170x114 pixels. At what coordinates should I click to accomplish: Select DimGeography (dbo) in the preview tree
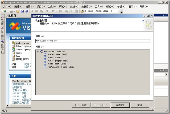[x=58, y=61]
